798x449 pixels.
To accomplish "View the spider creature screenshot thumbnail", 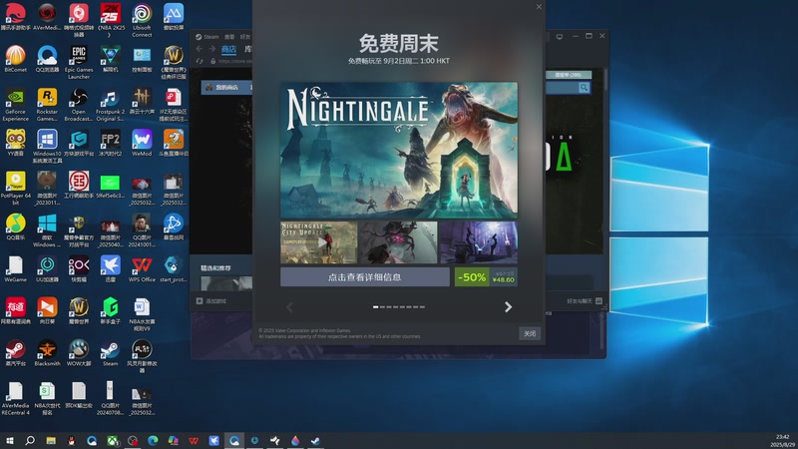I will point(398,242).
